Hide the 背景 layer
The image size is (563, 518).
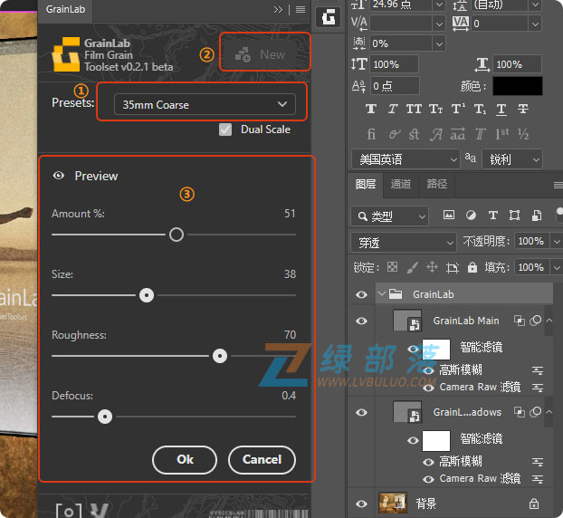tap(361, 504)
